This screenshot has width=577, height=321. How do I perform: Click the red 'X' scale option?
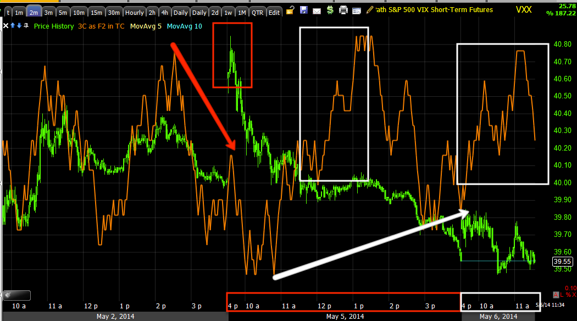574,295
